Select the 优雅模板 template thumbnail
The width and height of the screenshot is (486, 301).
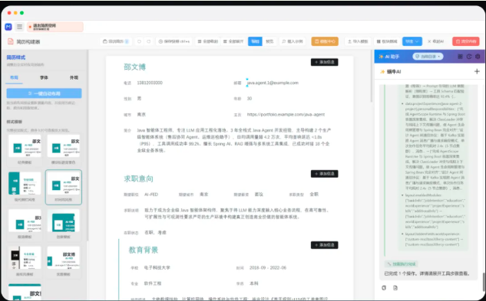point(64,261)
